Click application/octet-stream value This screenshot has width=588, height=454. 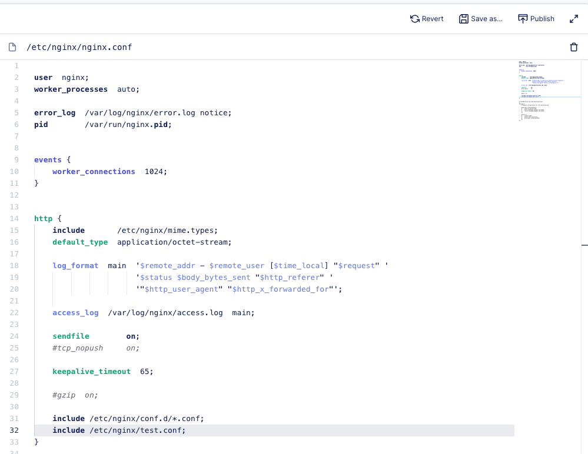172,242
